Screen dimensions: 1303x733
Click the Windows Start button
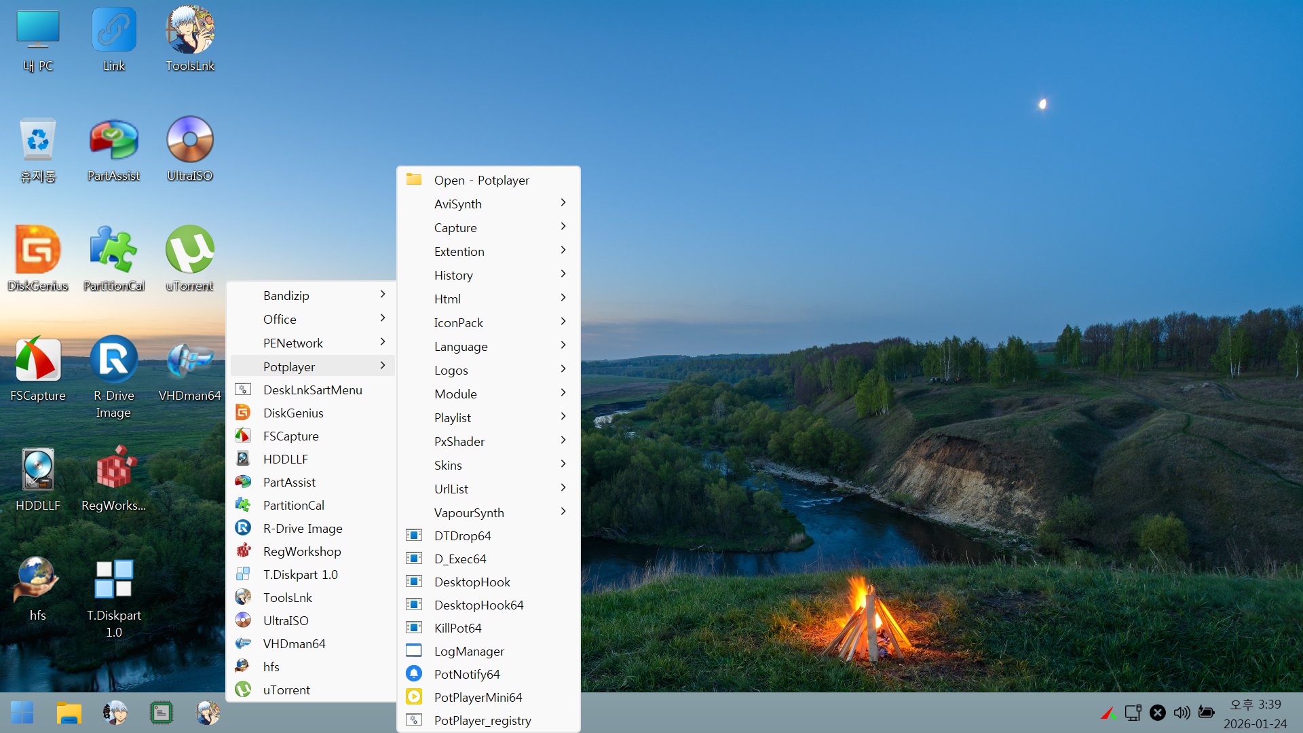point(22,713)
